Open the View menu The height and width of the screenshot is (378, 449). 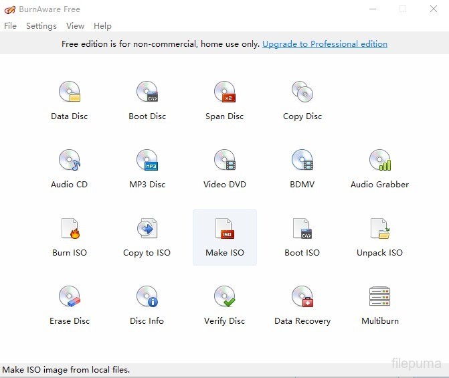point(76,26)
